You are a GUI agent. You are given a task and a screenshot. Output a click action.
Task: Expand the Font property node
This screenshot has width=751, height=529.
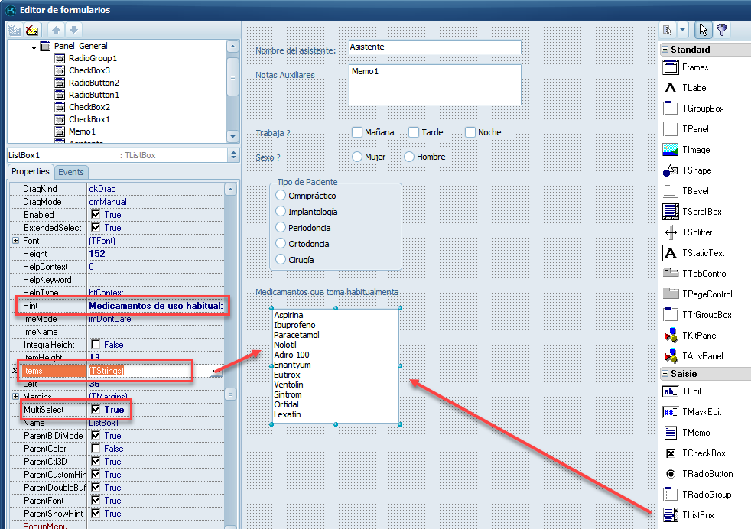16,241
